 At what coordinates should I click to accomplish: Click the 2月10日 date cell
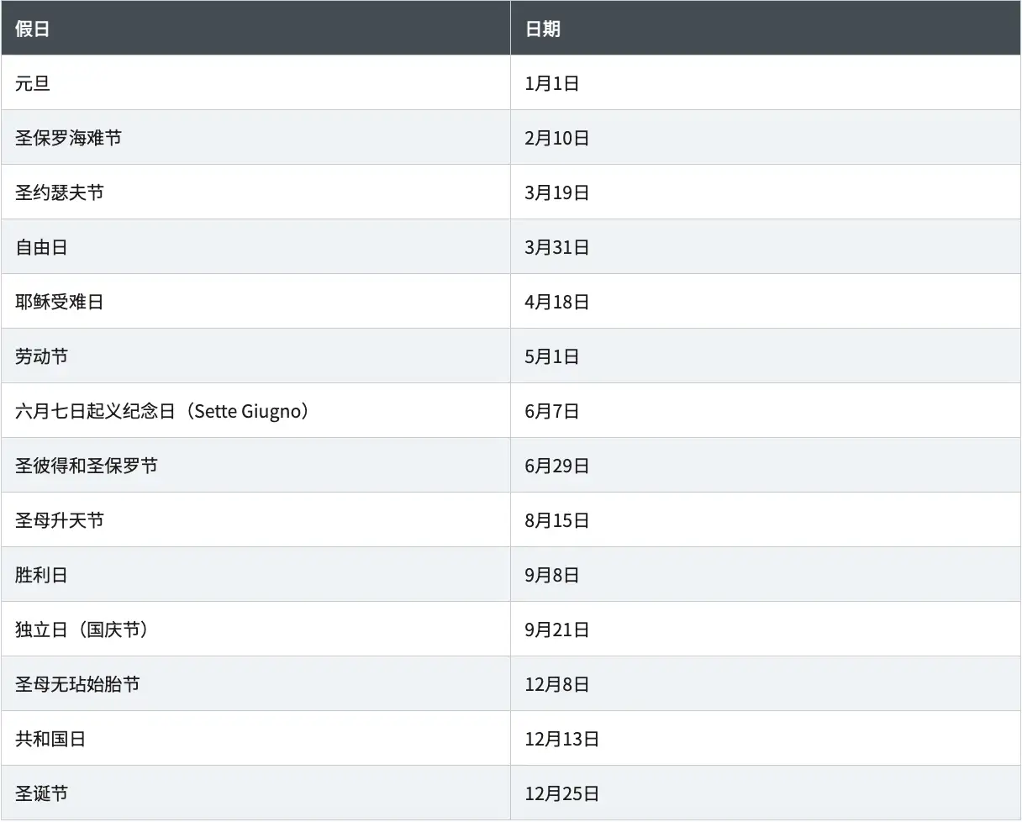[556, 138]
